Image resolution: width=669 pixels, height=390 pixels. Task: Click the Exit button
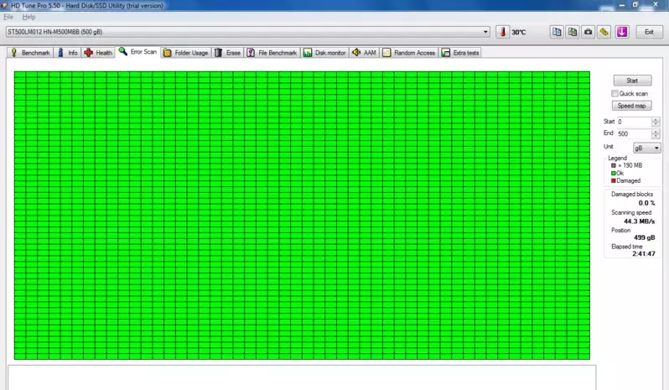click(649, 32)
